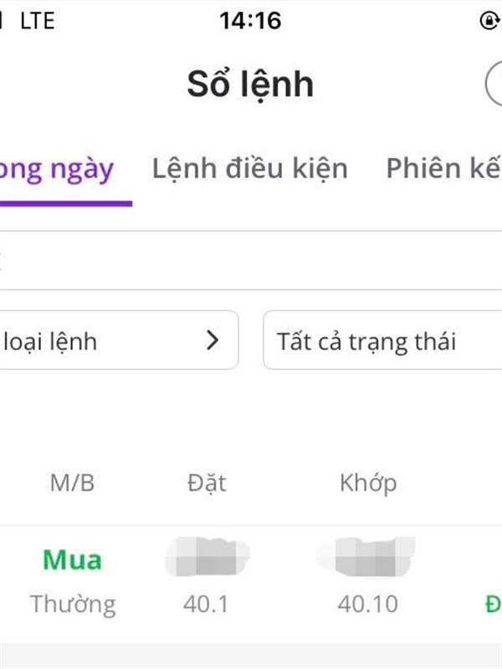Select the green Mua order label
This screenshot has width=502, height=669.
[72, 559]
